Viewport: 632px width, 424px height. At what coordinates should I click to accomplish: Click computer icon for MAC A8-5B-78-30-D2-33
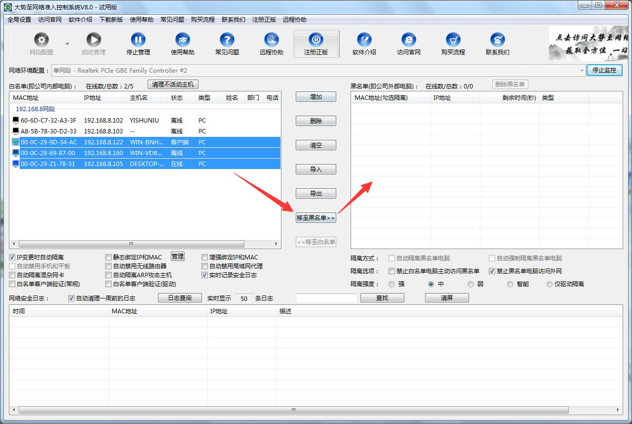pyautogui.click(x=16, y=131)
